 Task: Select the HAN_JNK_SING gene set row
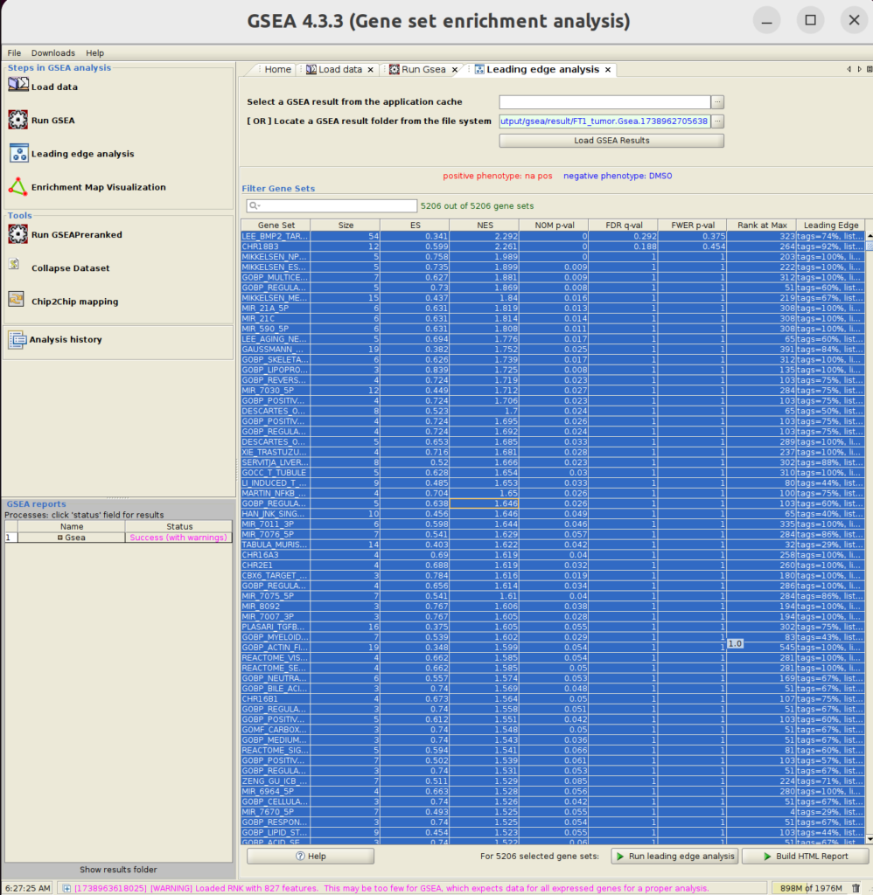[553, 514]
